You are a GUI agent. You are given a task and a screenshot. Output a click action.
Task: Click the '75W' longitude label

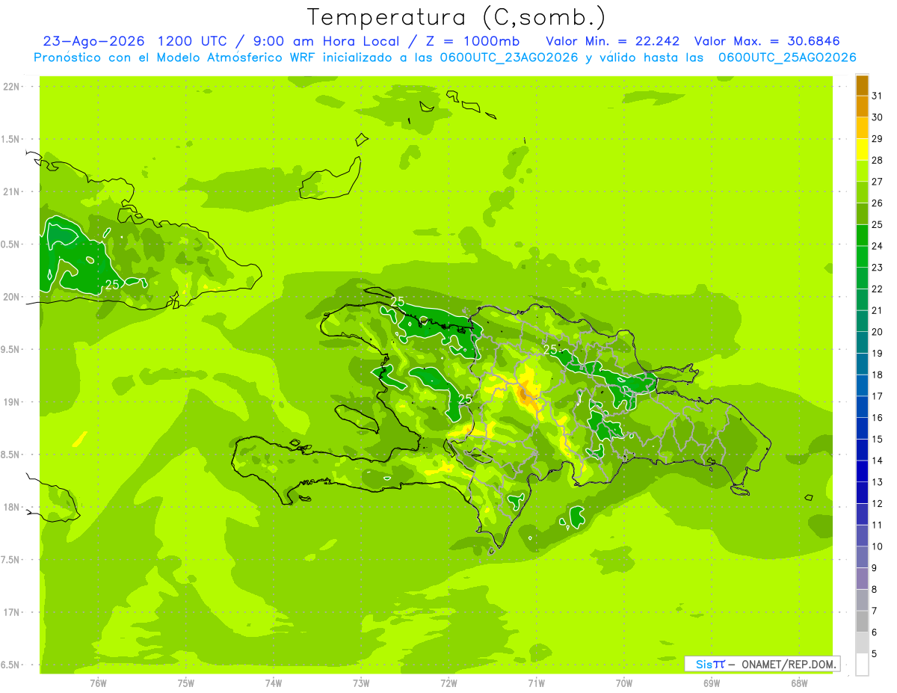pyautogui.click(x=186, y=684)
